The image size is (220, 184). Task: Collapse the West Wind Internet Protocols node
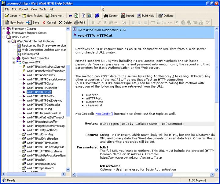pos(9,41)
